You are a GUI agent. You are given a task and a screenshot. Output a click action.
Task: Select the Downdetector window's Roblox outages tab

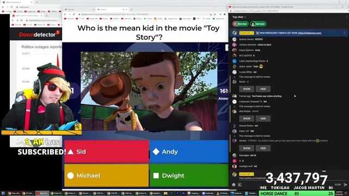27,16
